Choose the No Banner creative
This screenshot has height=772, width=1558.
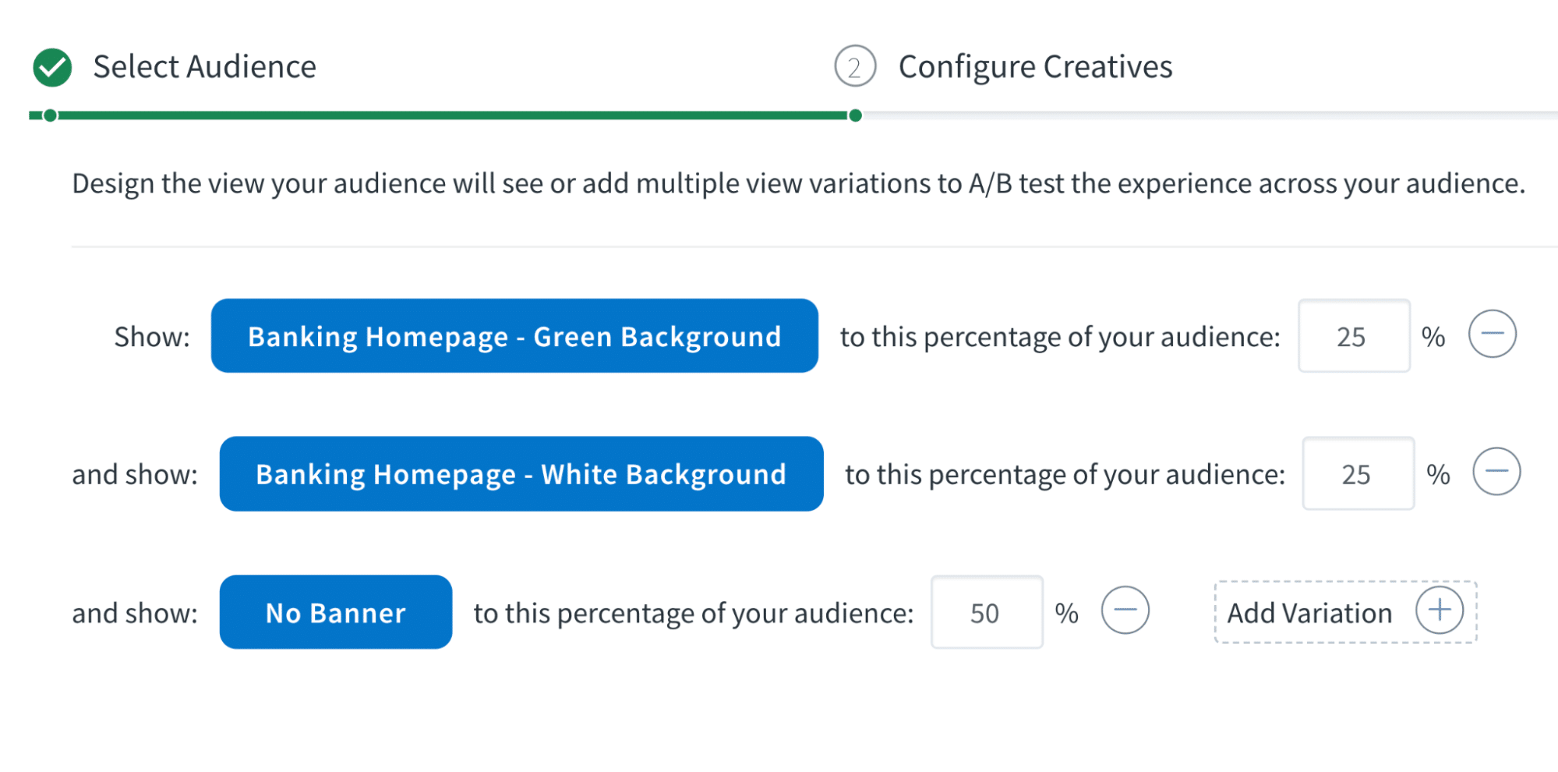[335, 612]
